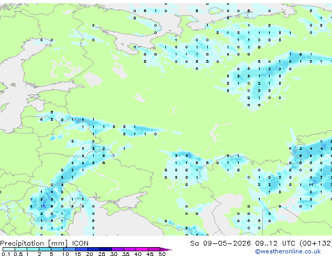
Task: Click the legend label "40"
Action: pos(138,254)
